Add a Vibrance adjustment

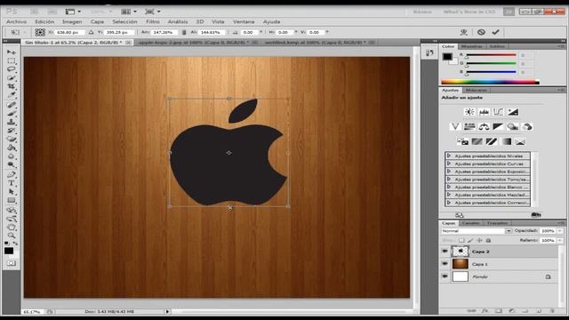coord(455,126)
